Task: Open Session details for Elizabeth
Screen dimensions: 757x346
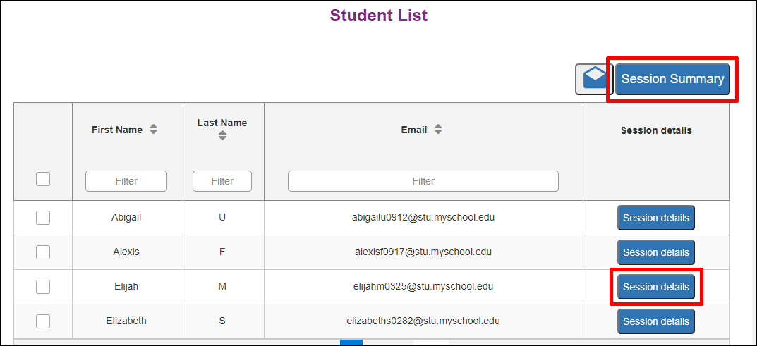Action: pyautogui.click(x=656, y=321)
